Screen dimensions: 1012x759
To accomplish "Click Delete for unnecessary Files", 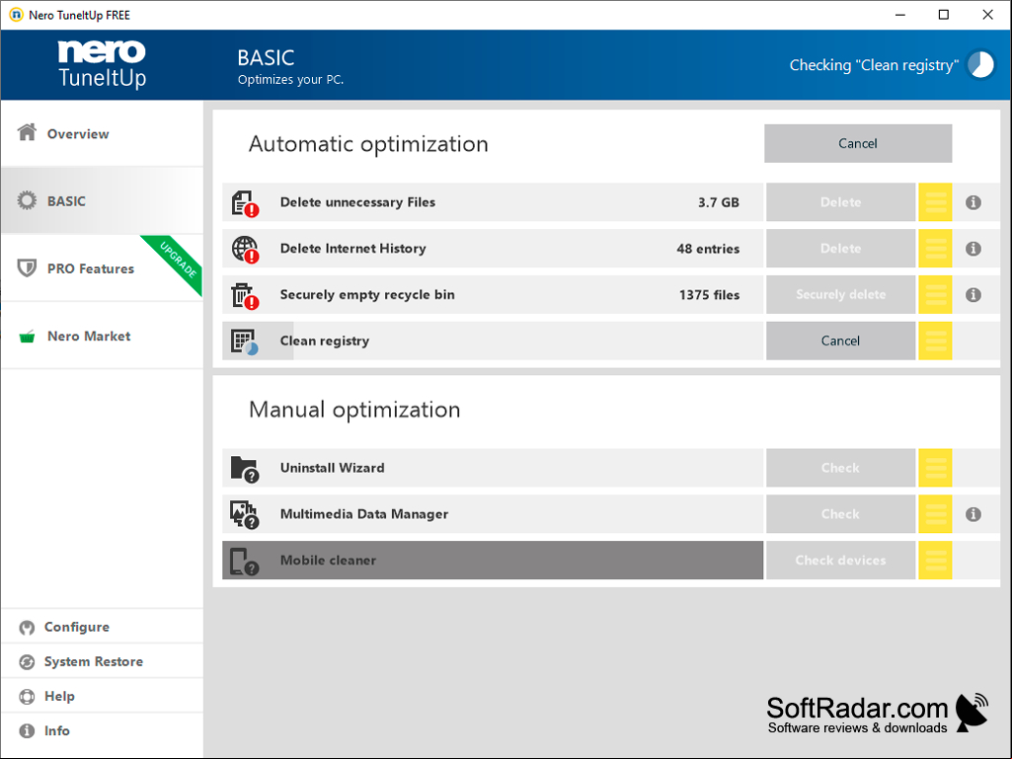I will (x=840, y=202).
